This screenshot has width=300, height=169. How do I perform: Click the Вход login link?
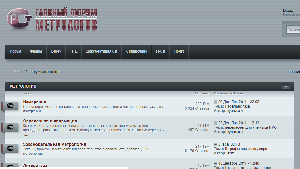coord(288,10)
